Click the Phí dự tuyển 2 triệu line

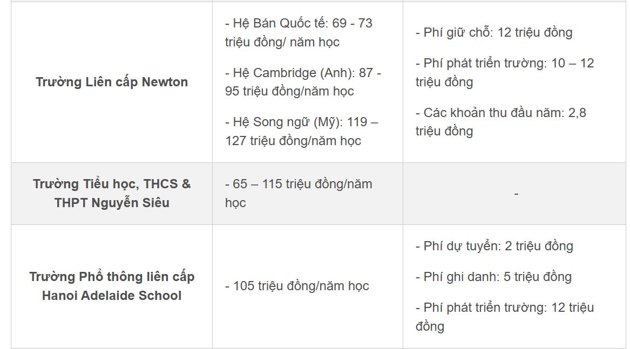click(x=494, y=246)
